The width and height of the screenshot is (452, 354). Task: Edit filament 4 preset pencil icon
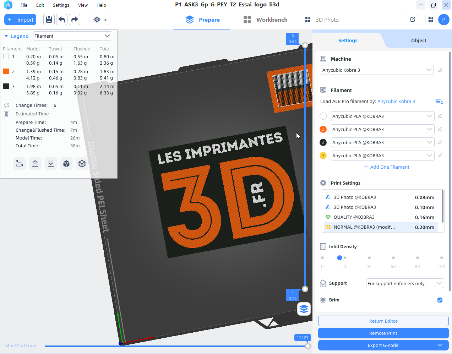(440, 155)
